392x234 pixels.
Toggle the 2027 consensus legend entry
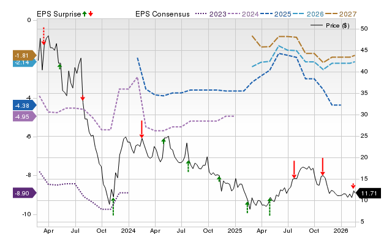[341, 14]
